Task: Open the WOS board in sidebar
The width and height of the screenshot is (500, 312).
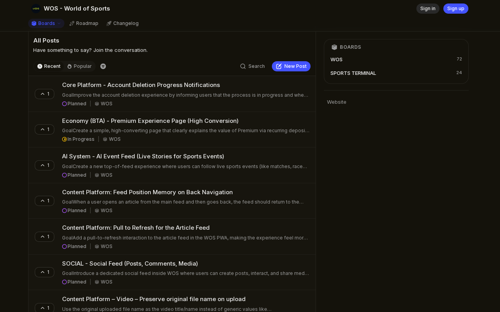Action: click(336, 60)
